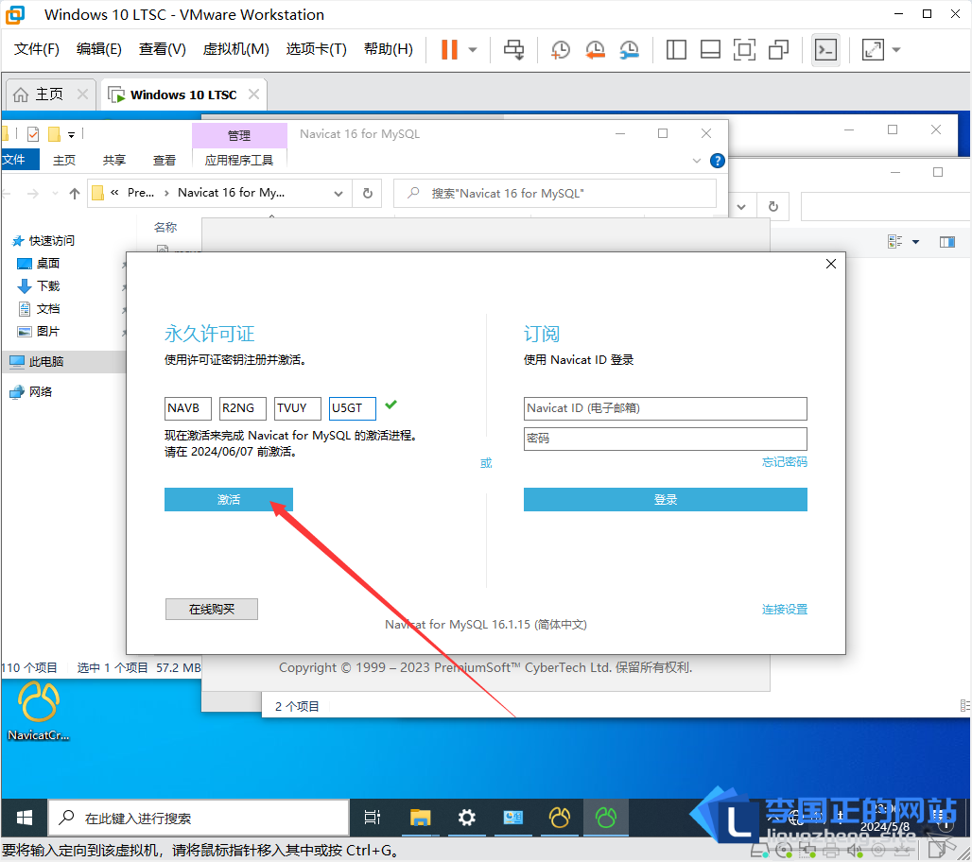Select 此电脑 in the navigation pane
The height and width of the screenshot is (862, 972).
tap(46, 361)
